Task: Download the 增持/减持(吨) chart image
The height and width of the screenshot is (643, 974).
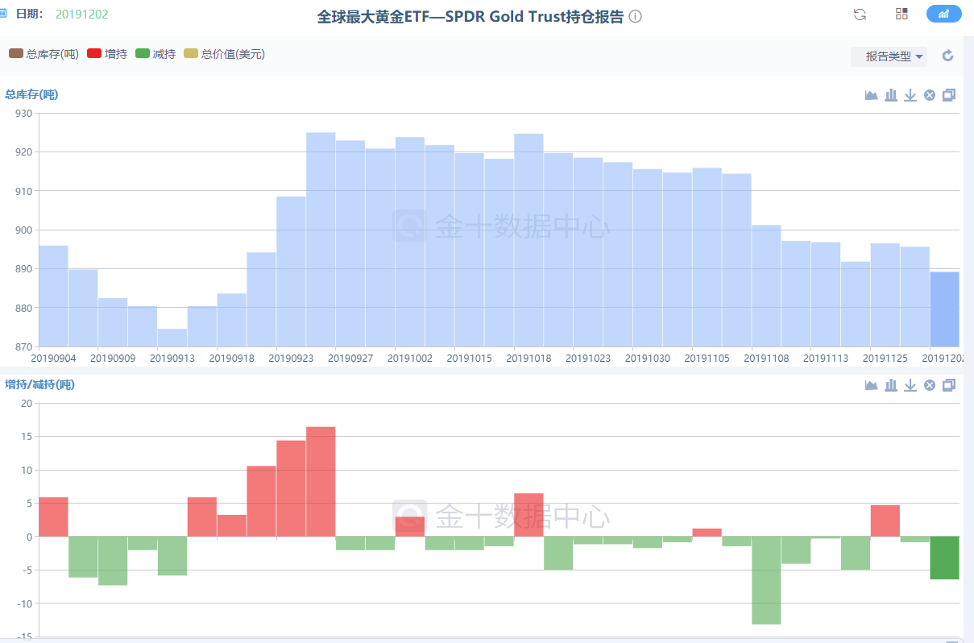Action: coord(910,385)
